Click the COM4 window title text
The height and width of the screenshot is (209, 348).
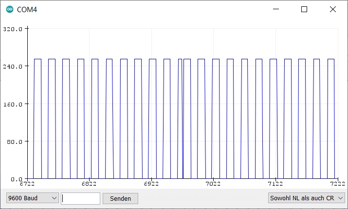(27, 9)
